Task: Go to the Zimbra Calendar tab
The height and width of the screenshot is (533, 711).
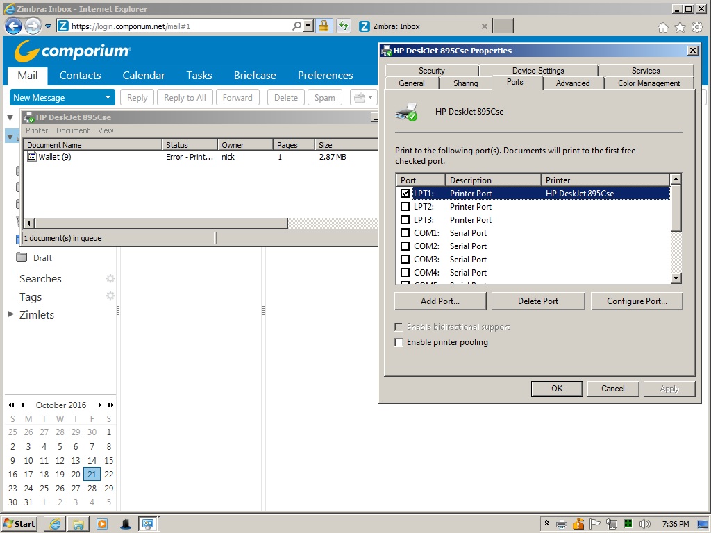Action: pos(144,75)
